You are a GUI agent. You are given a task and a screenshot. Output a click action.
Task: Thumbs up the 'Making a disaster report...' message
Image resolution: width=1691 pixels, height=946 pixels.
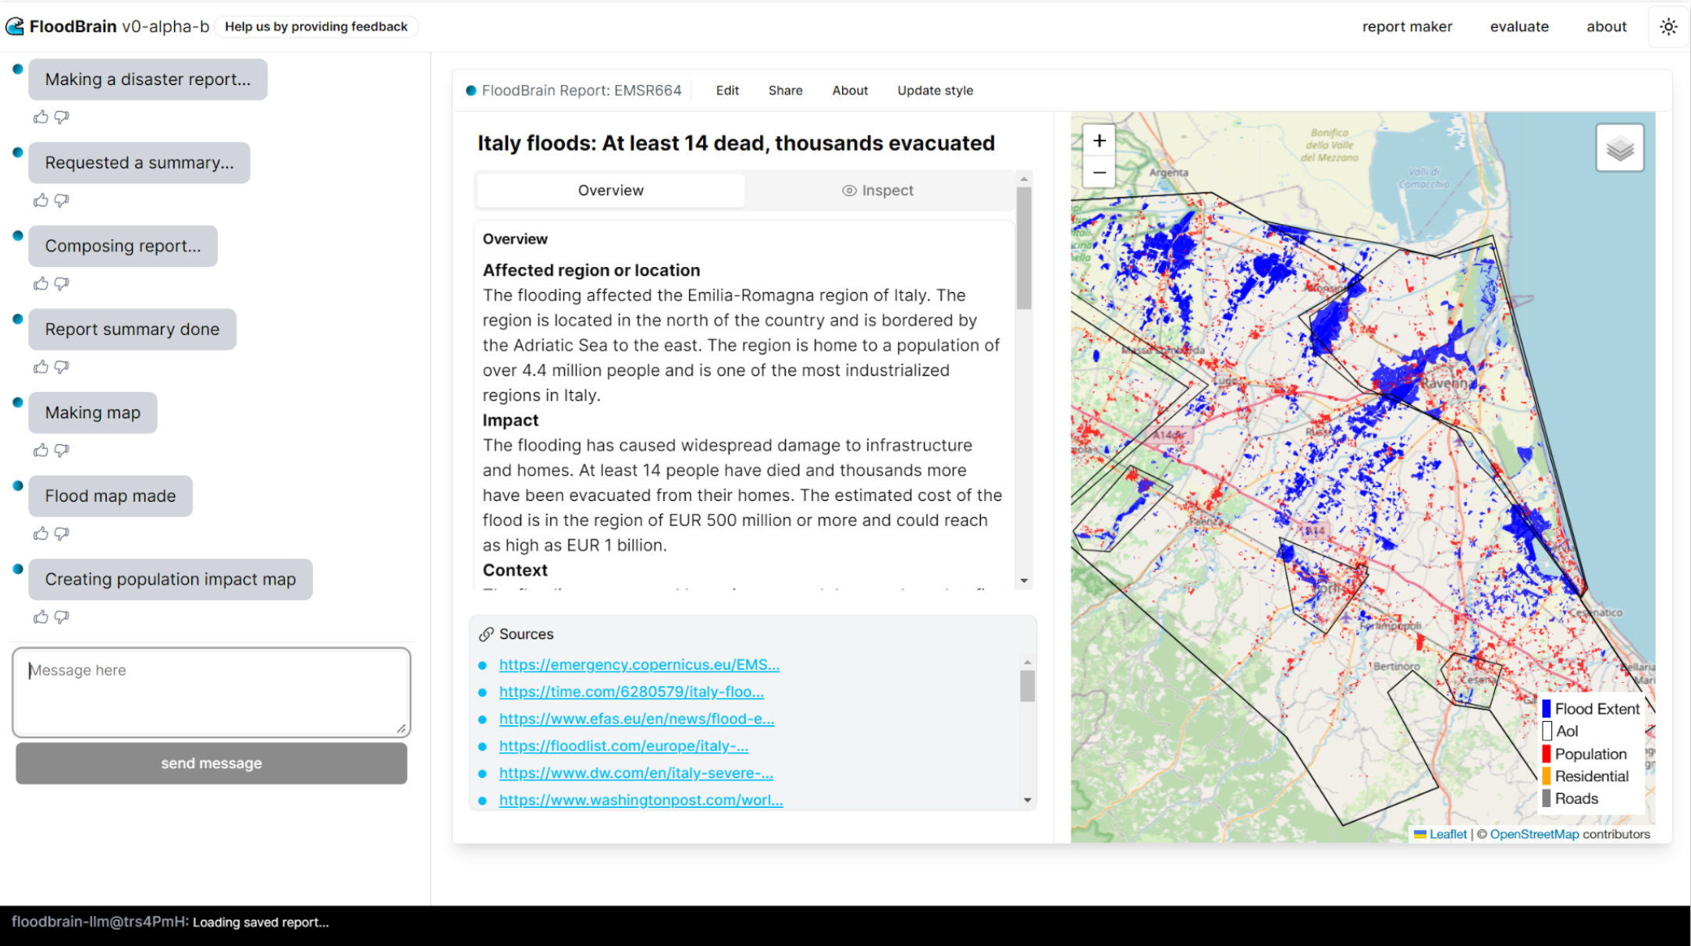(41, 117)
